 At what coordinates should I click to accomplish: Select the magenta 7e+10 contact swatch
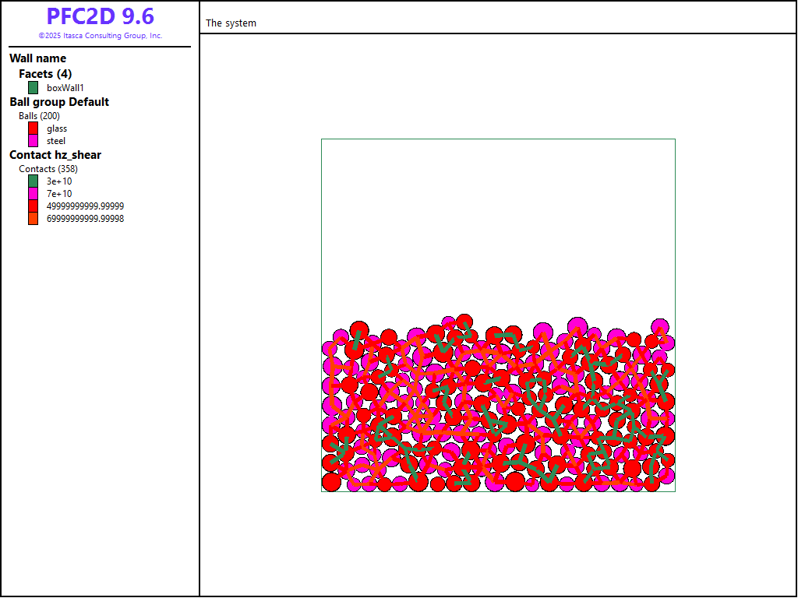(33, 194)
